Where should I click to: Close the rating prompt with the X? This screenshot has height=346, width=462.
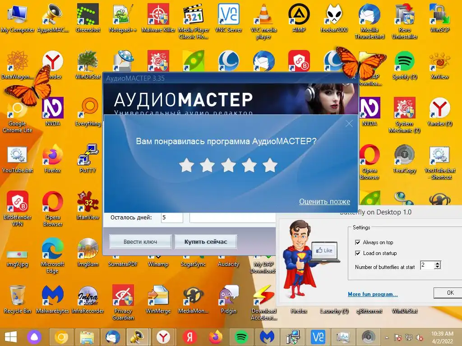coord(349,123)
